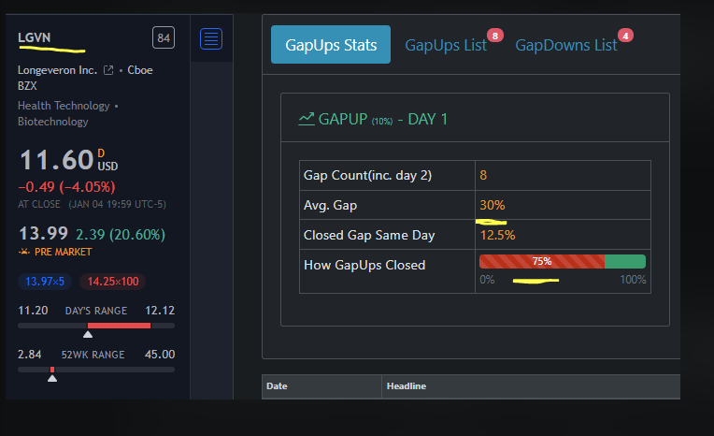714x436 pixels.
Task: Click the Biotechnology industry link
Action: [53, 122]
